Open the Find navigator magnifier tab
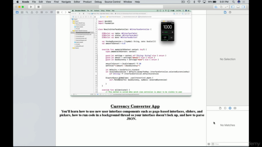Screen dimensions: 262x147 click(x=27, y=12)
